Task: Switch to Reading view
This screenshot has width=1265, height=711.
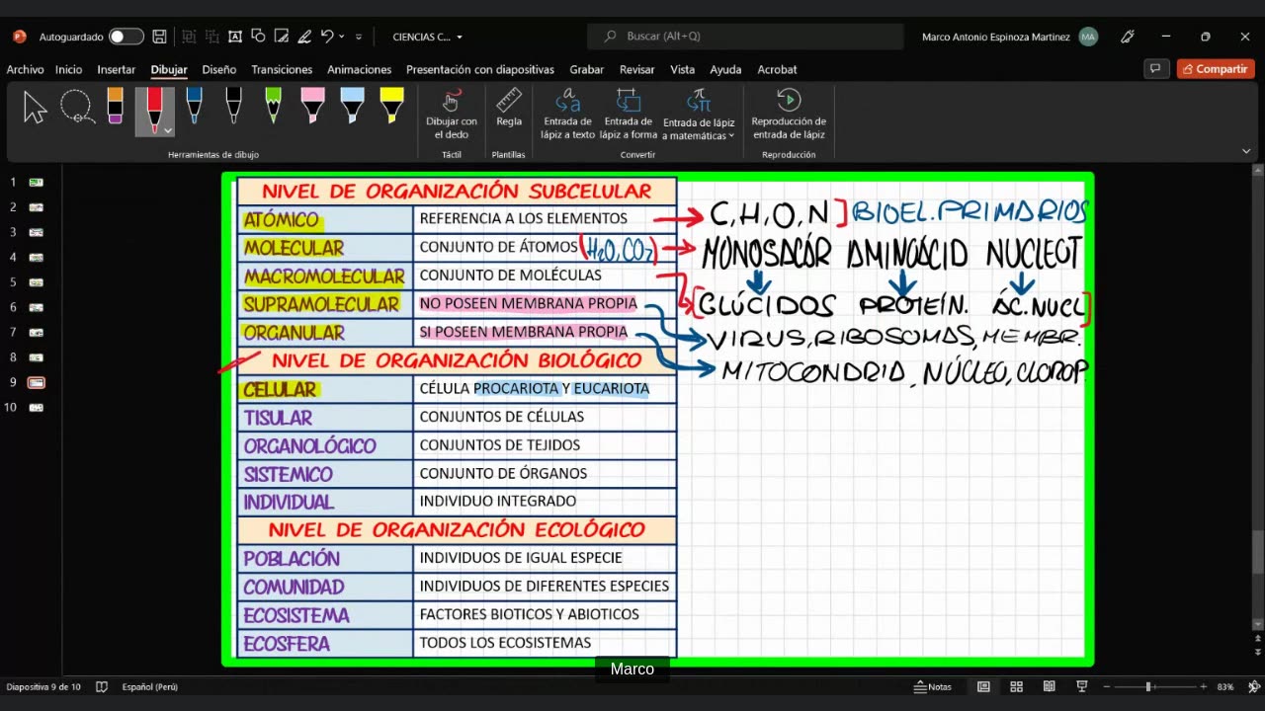Action: (1049, 686)
